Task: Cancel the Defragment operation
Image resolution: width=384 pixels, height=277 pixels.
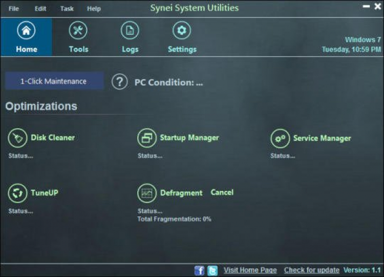Action: [222, 192]
